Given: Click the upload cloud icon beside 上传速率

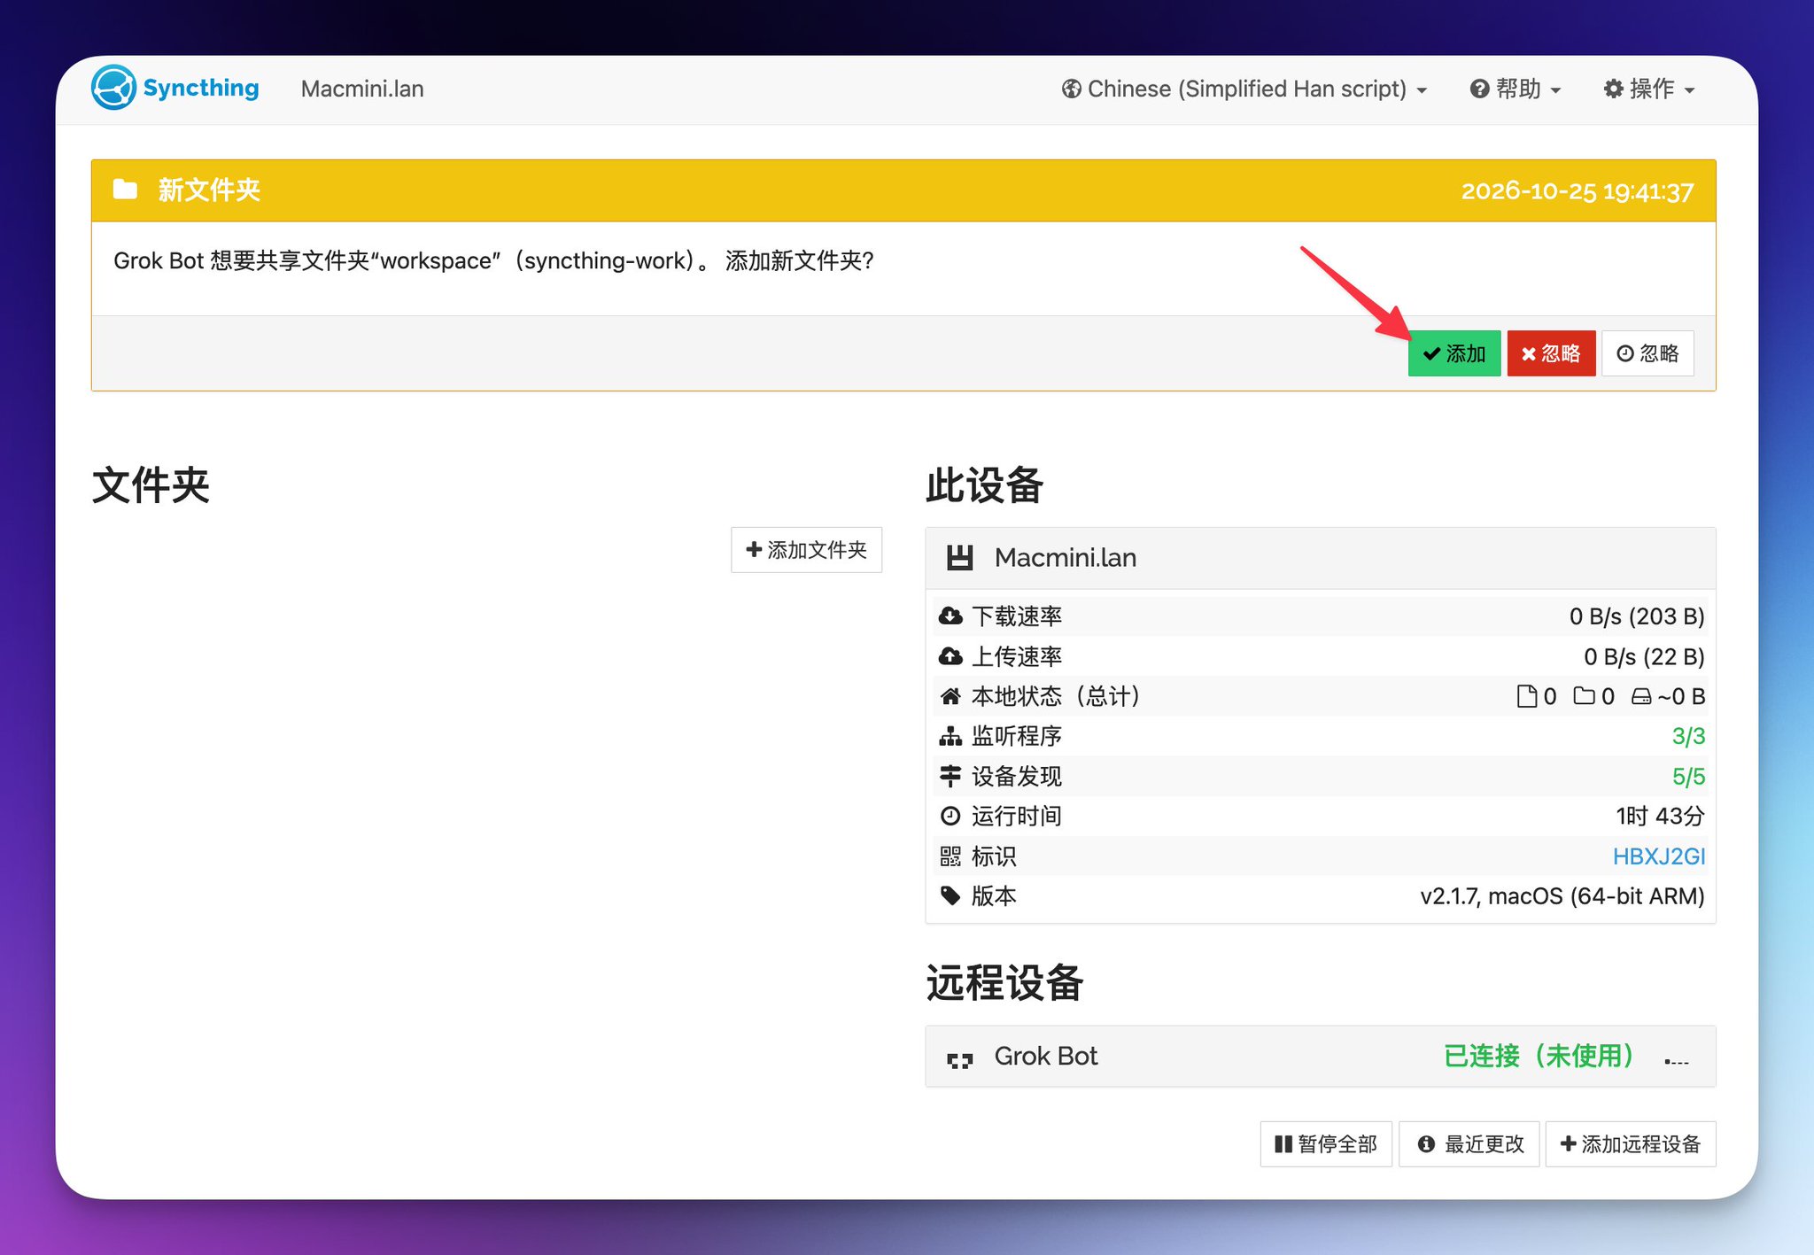Looking at the screenshot, I should pos(950,656).
